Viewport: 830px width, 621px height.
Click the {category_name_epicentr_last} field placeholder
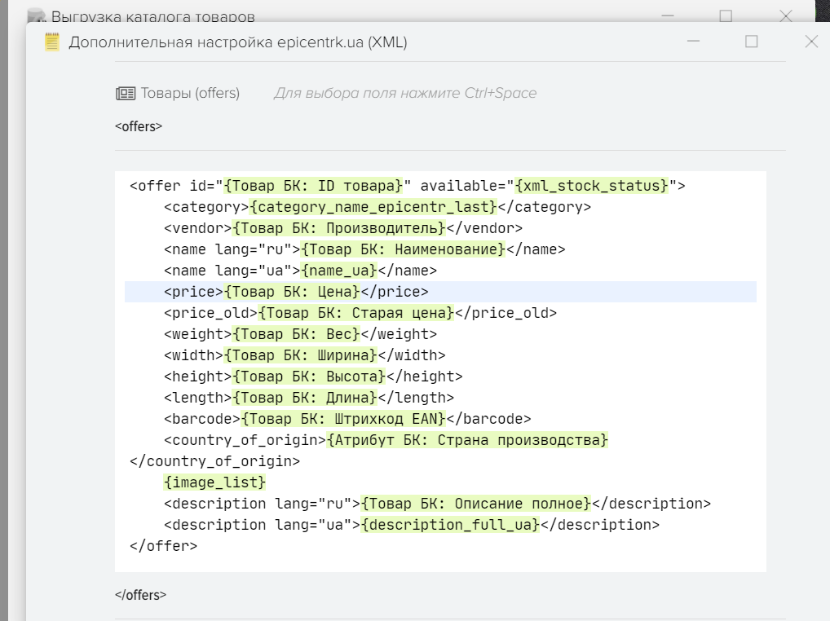coord(373,207)
